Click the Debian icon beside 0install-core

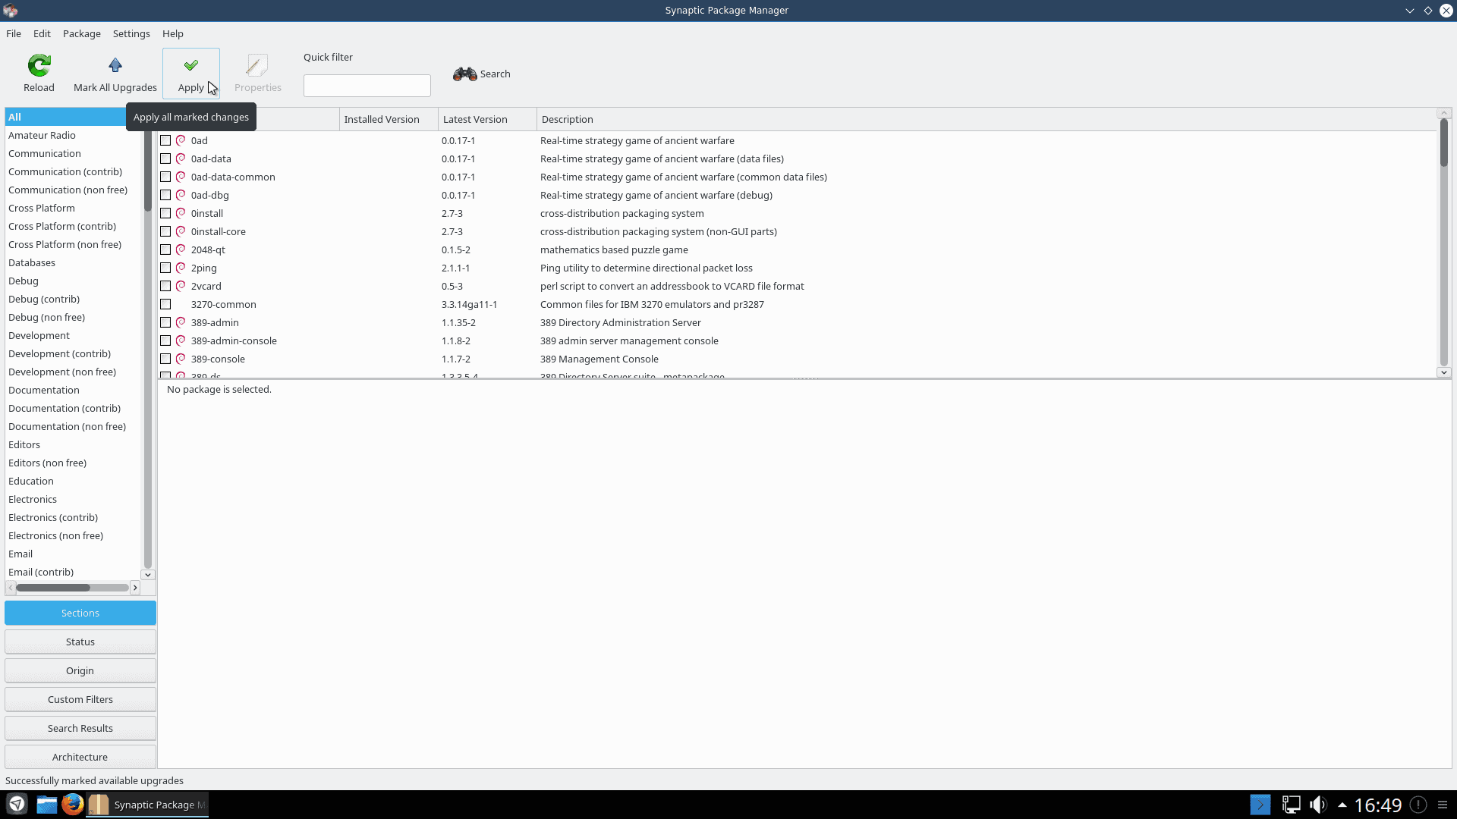point(181,231)
